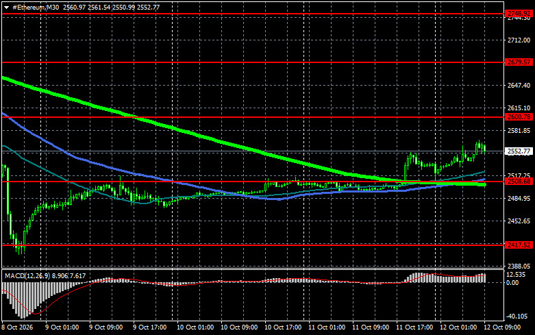This screenshot has width=535, height=335.
Task: Click the MACD signal value 7.617
Action: [x=78, y=275]
